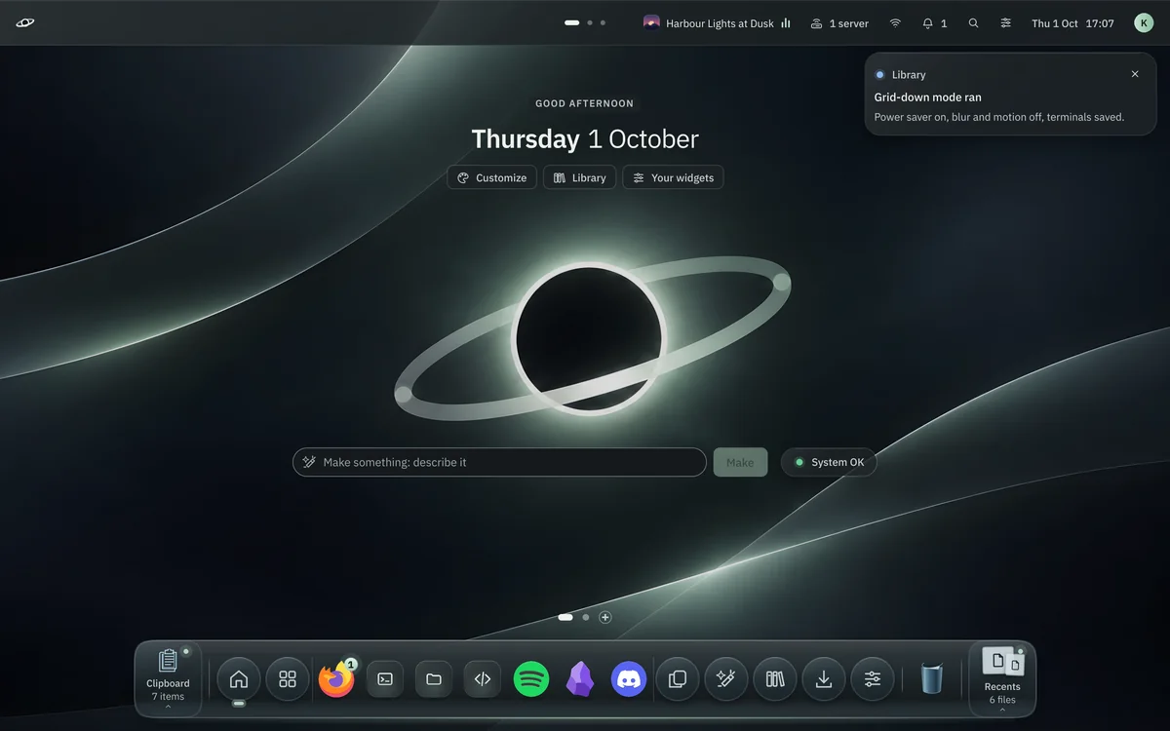Click the Customize button
This screenshot has width=1170, height=731.
click(491, 177)
